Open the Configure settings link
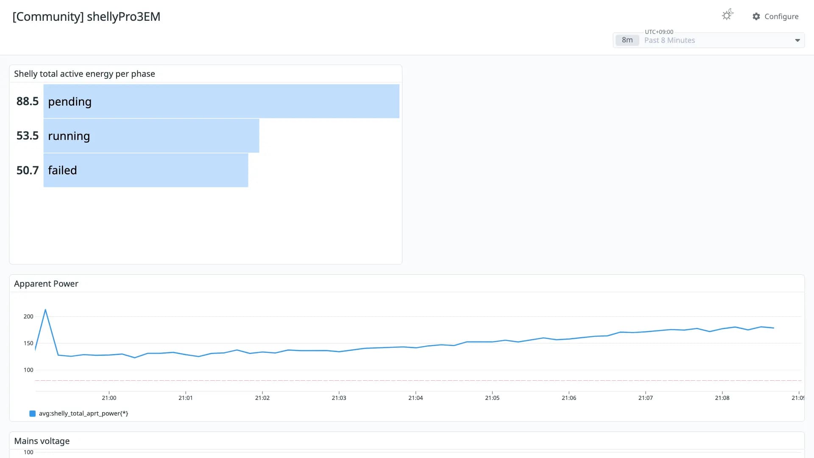The image size is (814, 458). 775,17
